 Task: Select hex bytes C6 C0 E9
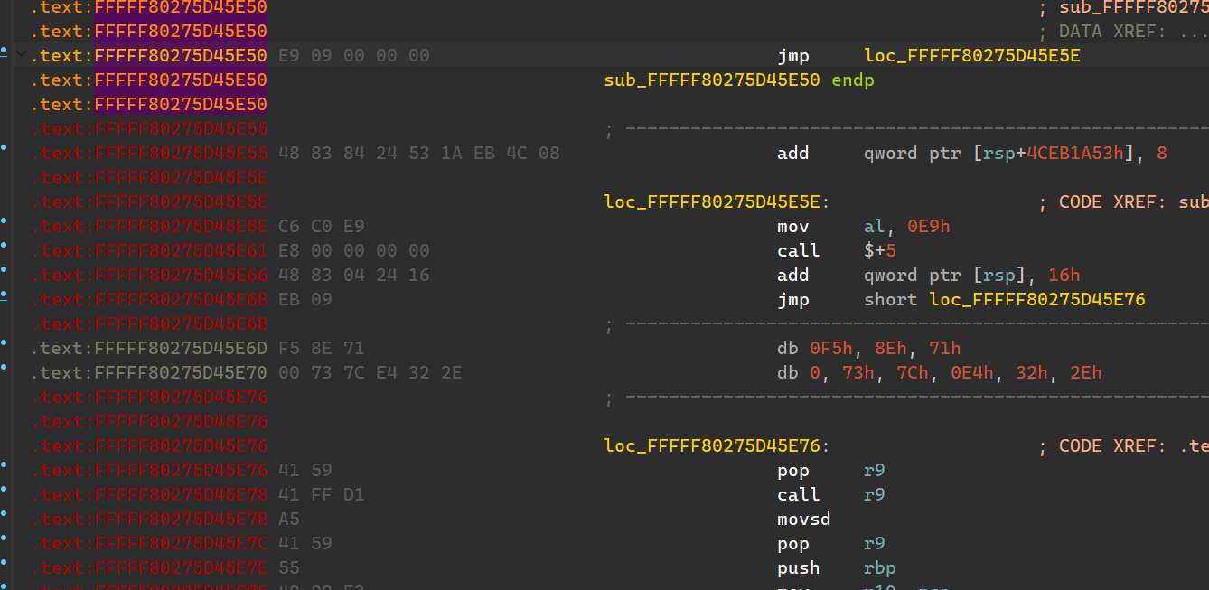tap(322, 227)
